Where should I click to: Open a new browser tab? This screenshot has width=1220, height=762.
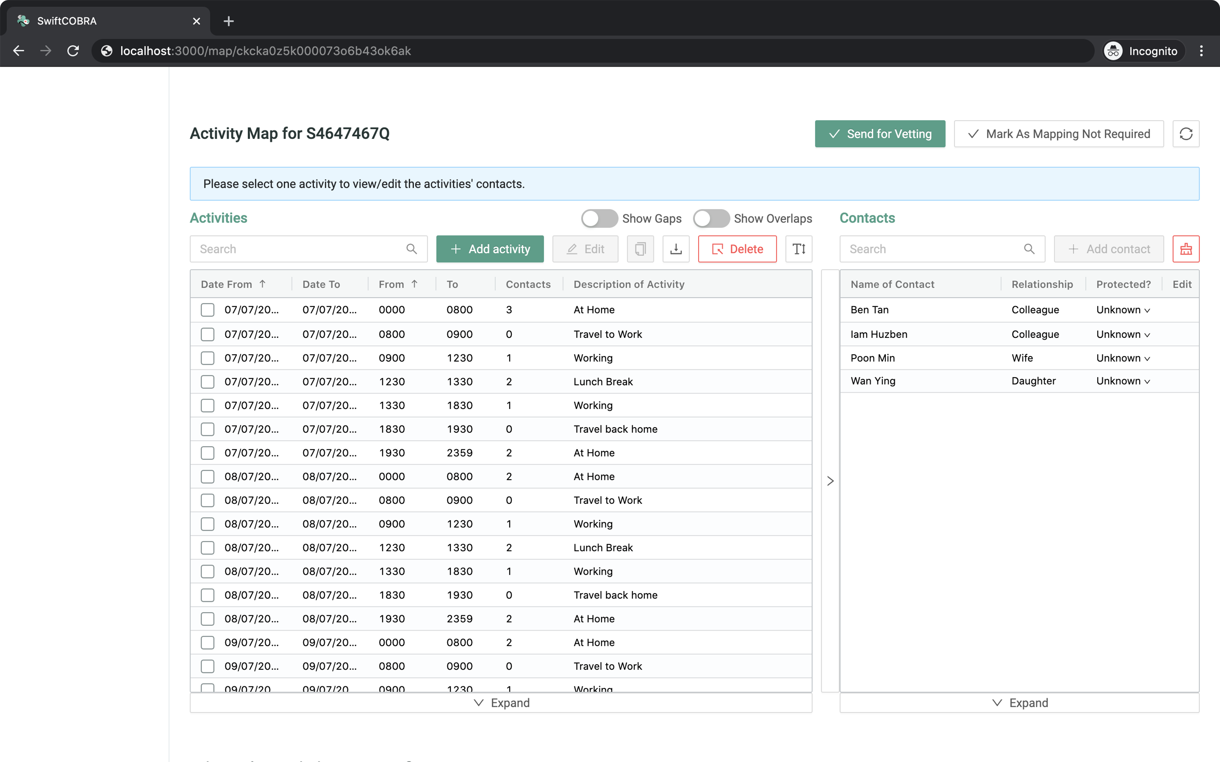point(228,21)
